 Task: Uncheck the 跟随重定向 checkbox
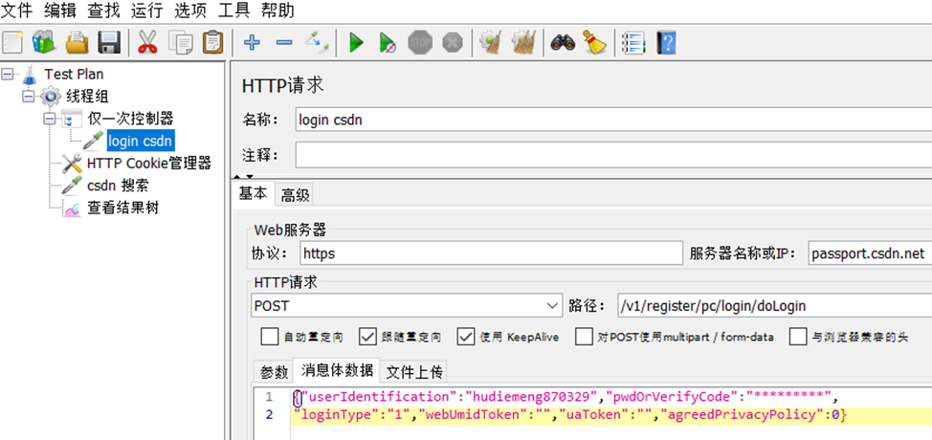(x=367, y=337)
